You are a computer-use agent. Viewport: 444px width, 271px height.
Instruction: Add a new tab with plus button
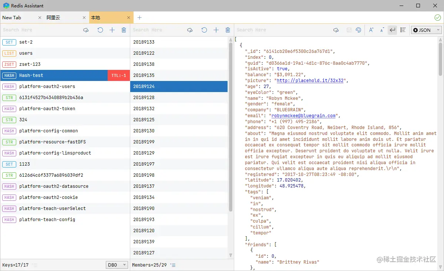pyautogui.click(x=139, y=17)
